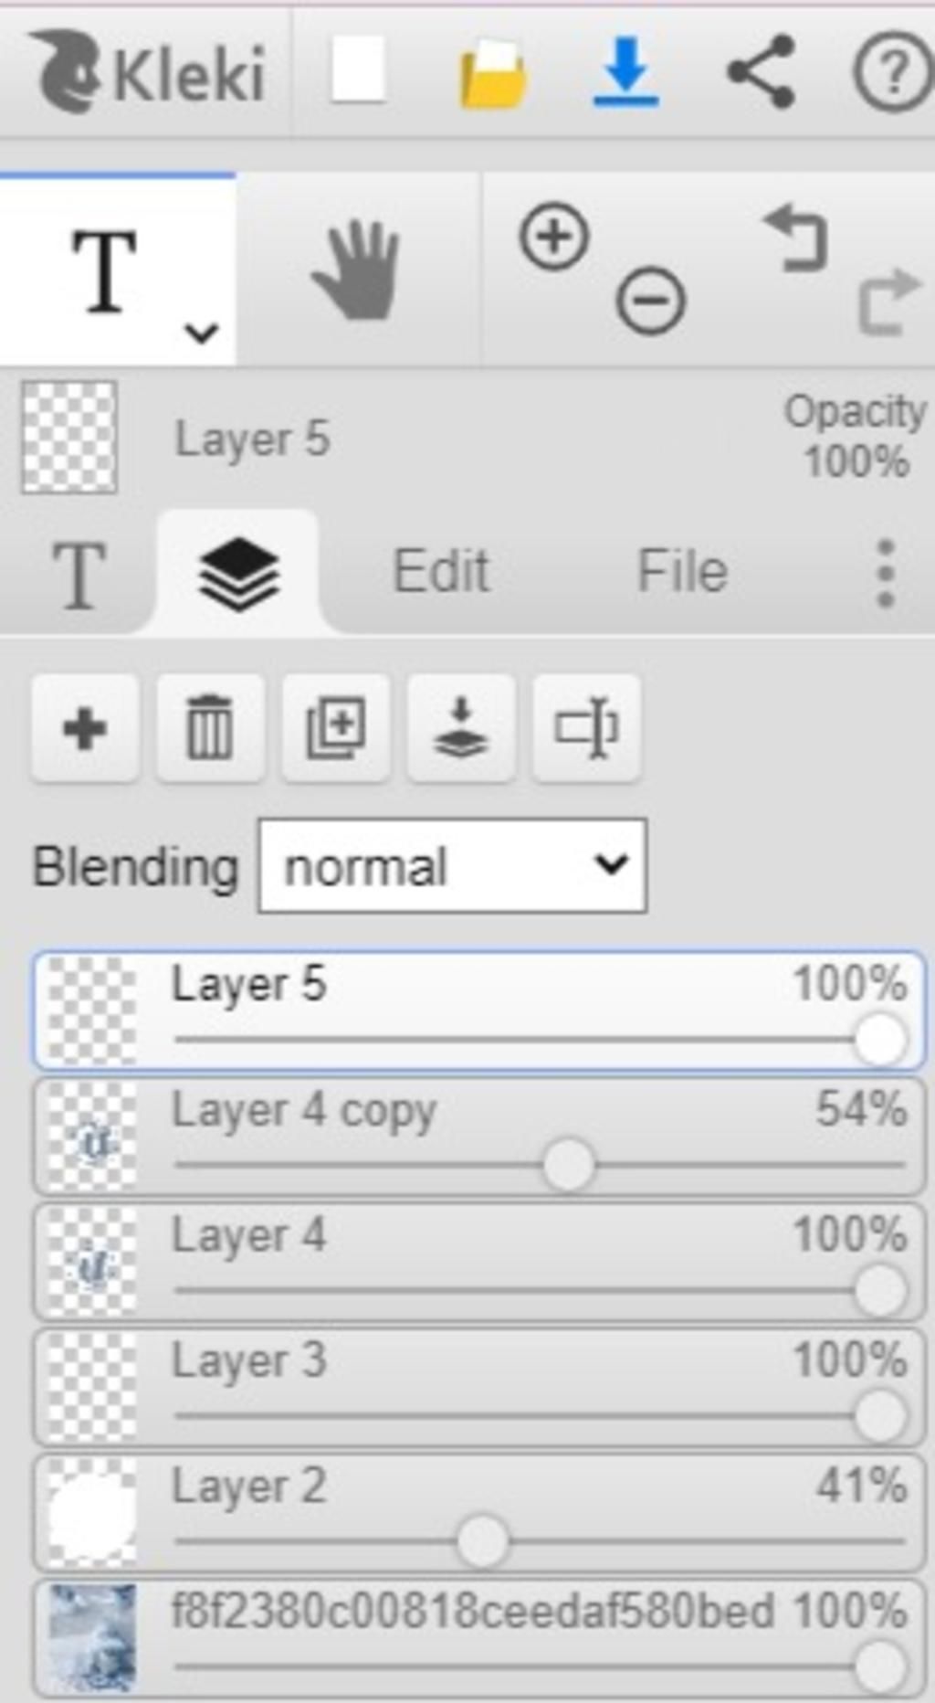The width and height of the screenshot is (935, 1703).
Task: Expand the Text tool chevron arrow
Action: [x=201, y=333]
